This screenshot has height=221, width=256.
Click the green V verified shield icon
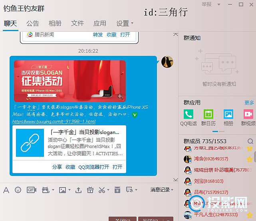click(135, 115)
